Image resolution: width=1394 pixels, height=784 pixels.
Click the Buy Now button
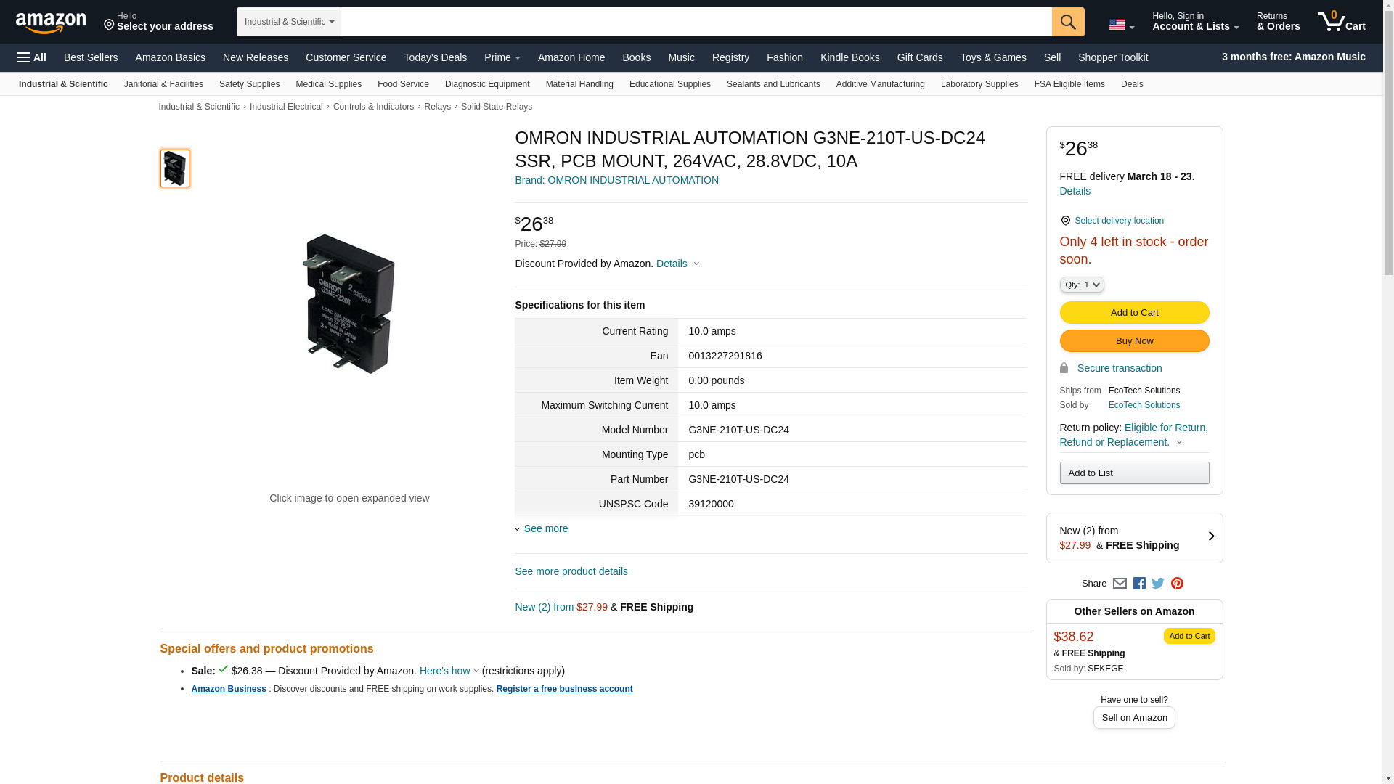point(1134,341)
